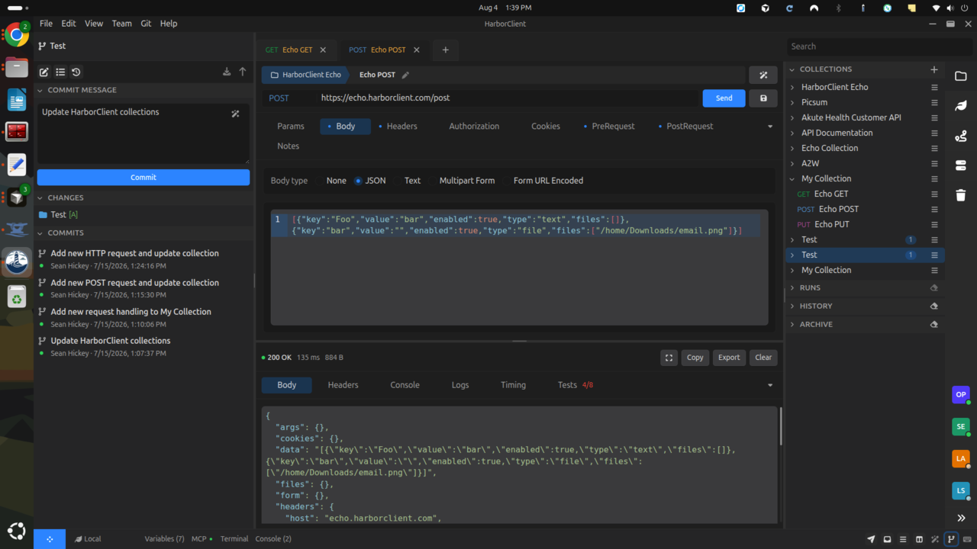The width and height of the screenshot is (977, 549).
Task: Open the POST method dropdown
Action: (x=289, y=98)
